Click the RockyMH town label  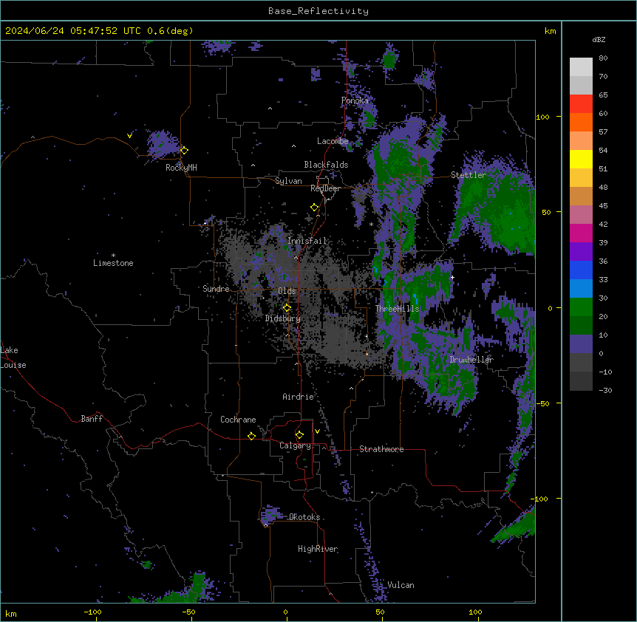tap(181, 168)
